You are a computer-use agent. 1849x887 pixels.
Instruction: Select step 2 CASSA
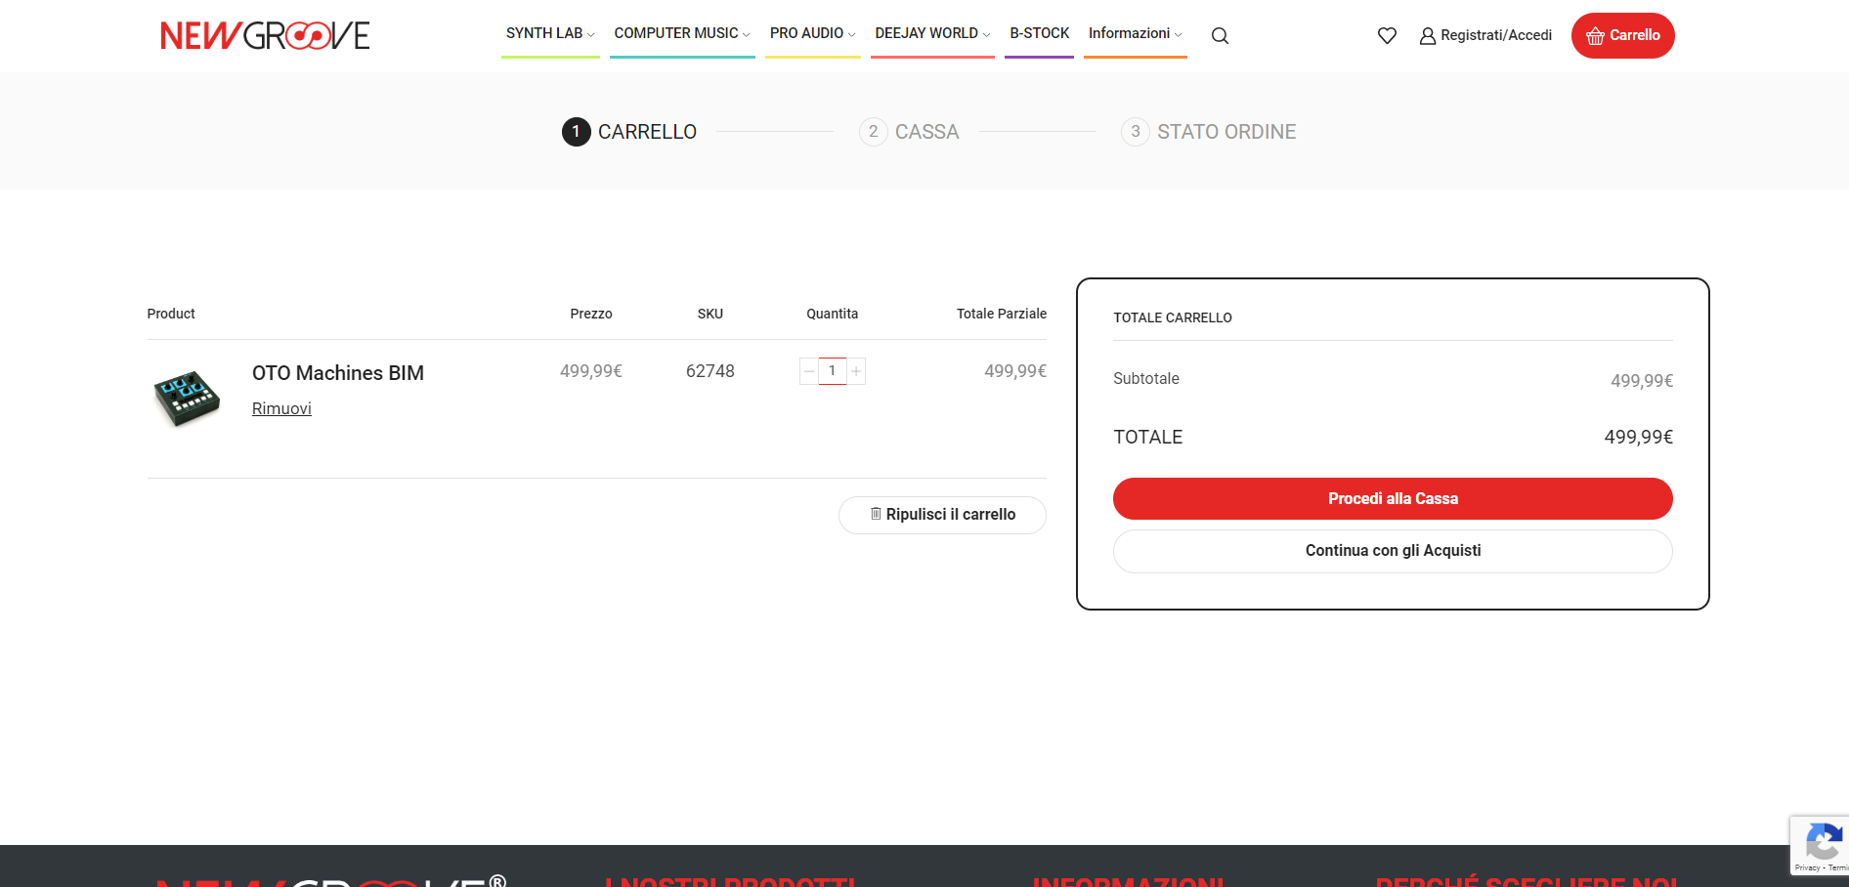click(909, 132)
